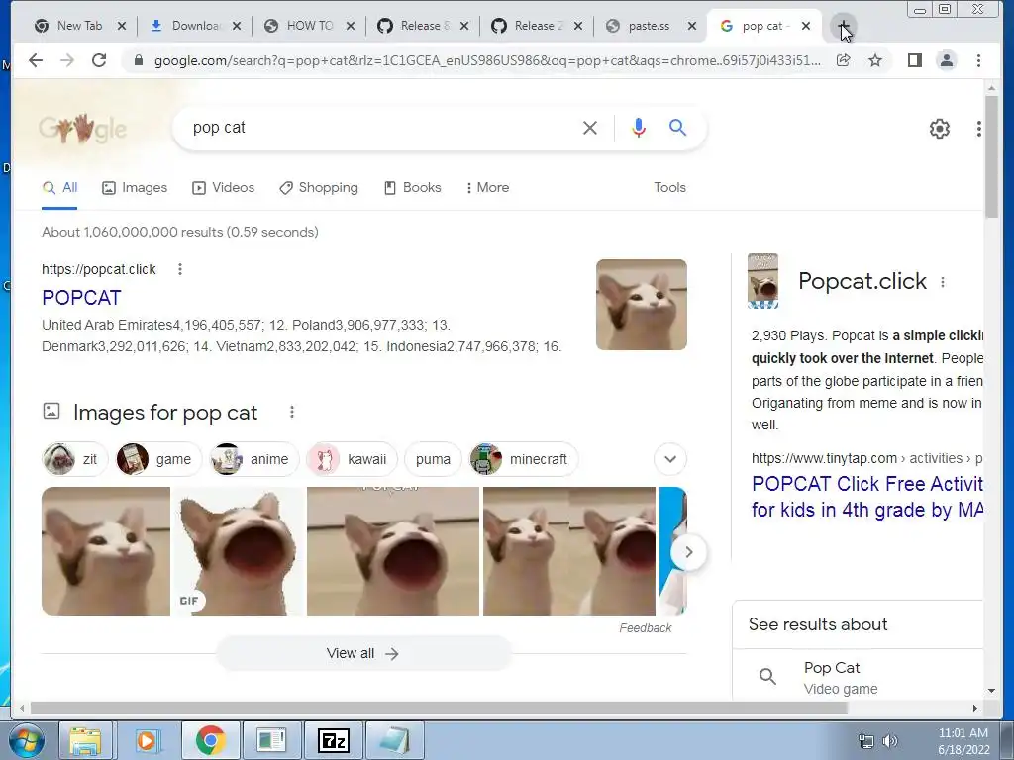This screenshot has width=1014, height=760.
Task: Open the Chrome side panel
Action: 914,60
